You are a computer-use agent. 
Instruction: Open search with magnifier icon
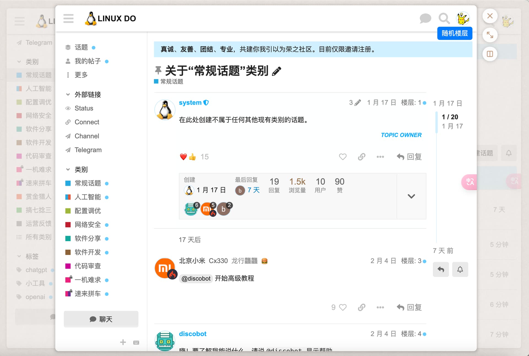pyautogui.click(x=444, y=18)
